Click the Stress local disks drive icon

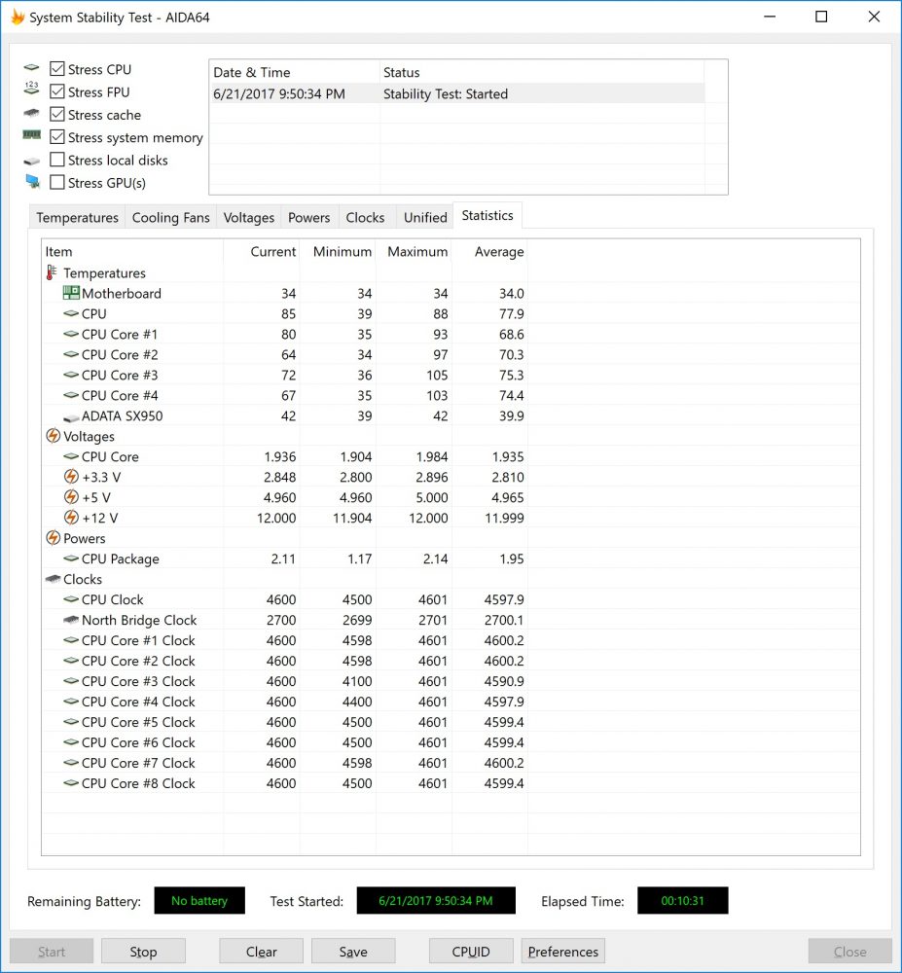[x=32, y=162]
